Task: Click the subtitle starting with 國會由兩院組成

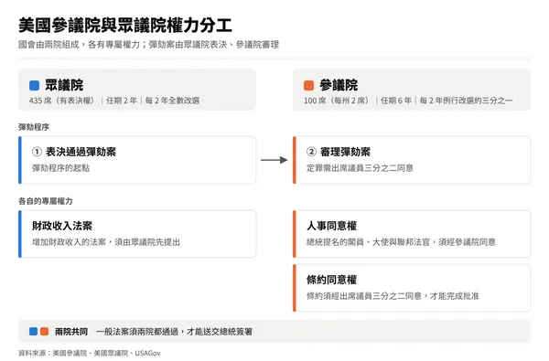Action: [x=149, y=45]
